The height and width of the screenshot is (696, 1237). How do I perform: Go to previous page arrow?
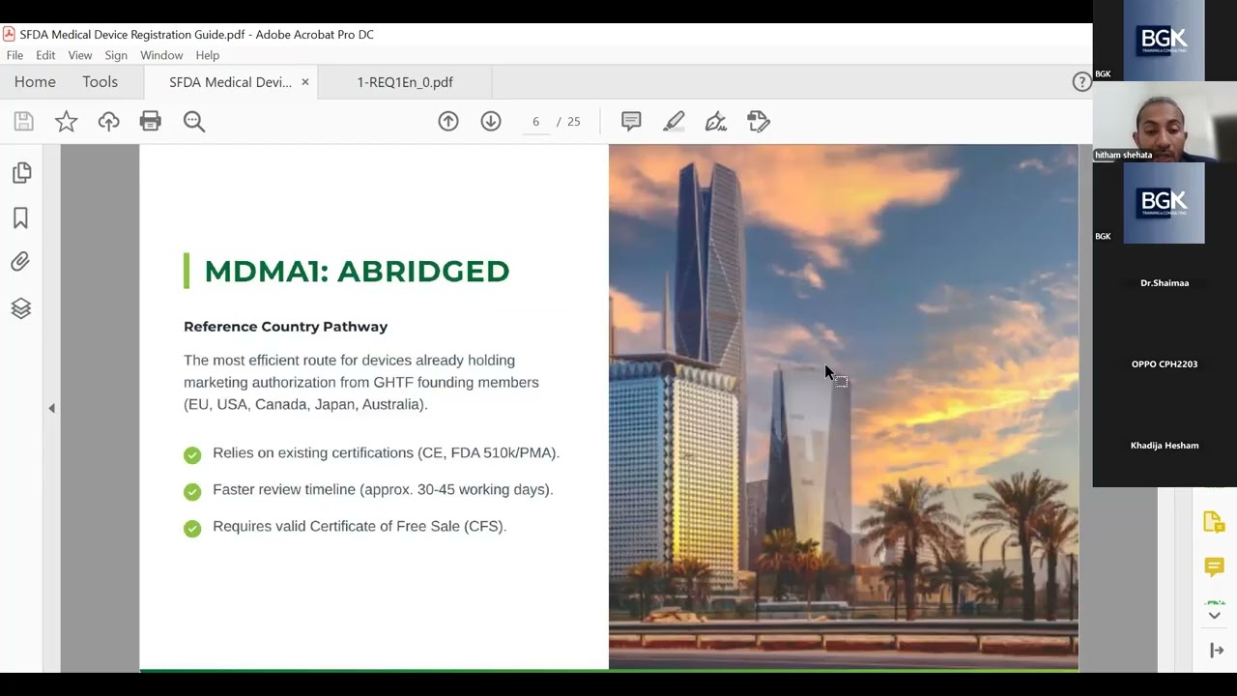coord(448,121)
